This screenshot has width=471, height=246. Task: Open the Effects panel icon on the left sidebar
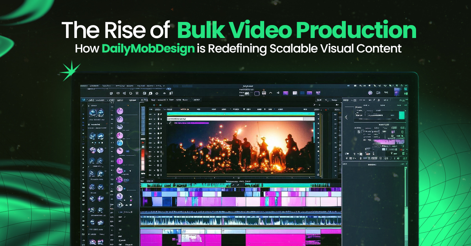click(82, 118)
